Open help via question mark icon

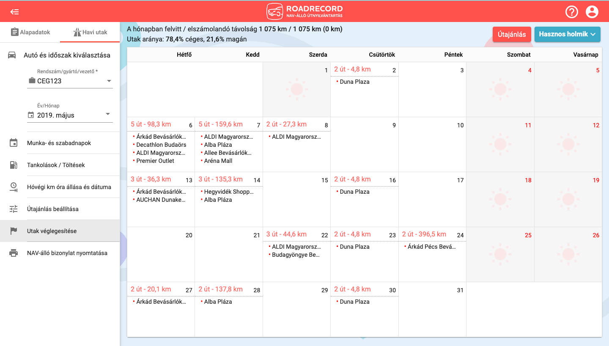point(572,12)
